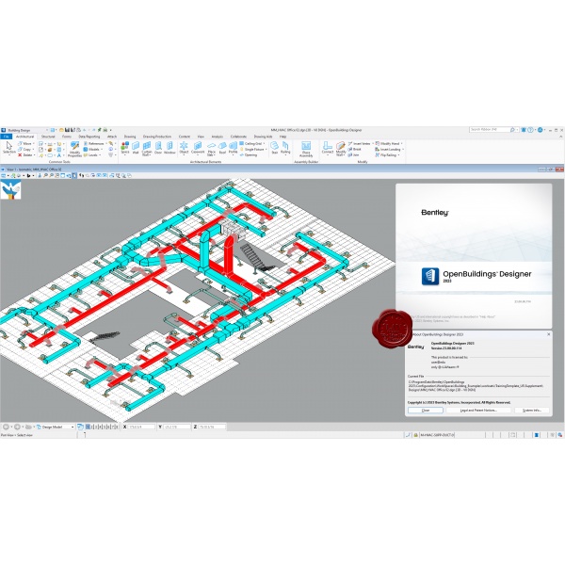
Task: Select the Casework tool
Action: [198, 148]
